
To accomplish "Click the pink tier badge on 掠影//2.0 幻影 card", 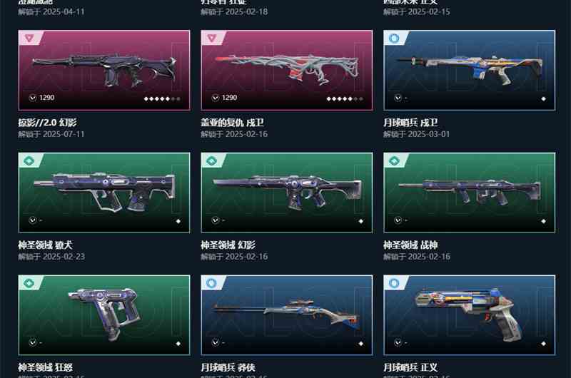I will pos(29,39).
